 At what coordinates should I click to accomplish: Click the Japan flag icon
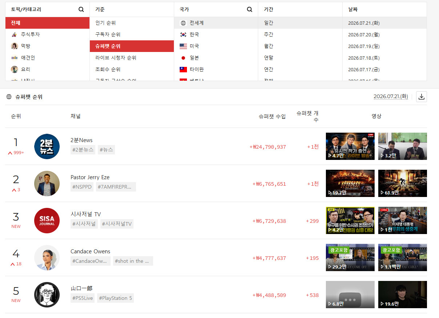[183, 58]
